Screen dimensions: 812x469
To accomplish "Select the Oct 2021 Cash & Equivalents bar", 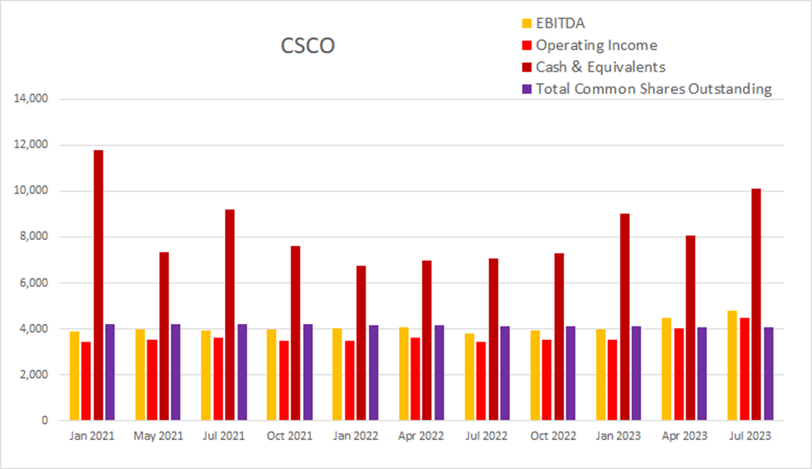I will [x=296, y=332].
